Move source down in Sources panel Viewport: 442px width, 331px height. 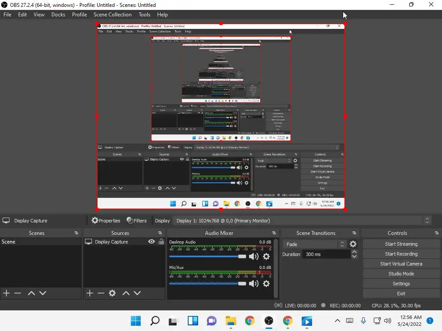pos(137,293)
